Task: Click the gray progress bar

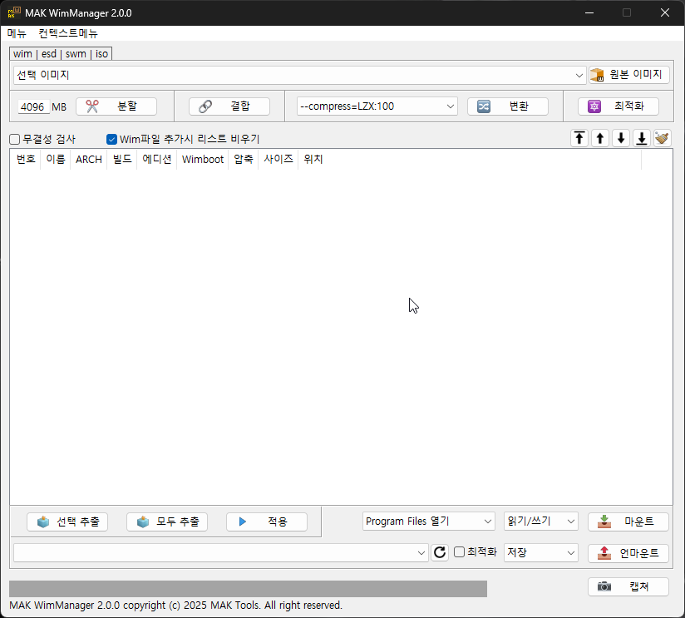Action: click(248, 589)
